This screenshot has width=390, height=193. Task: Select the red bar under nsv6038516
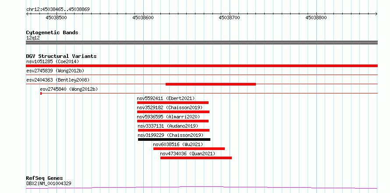coord(189,149)
